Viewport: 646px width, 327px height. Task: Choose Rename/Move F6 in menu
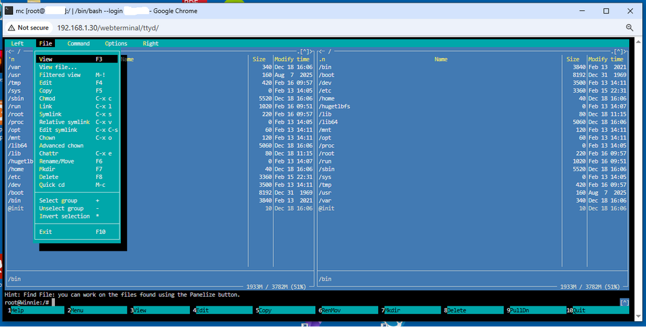[77, 161]
